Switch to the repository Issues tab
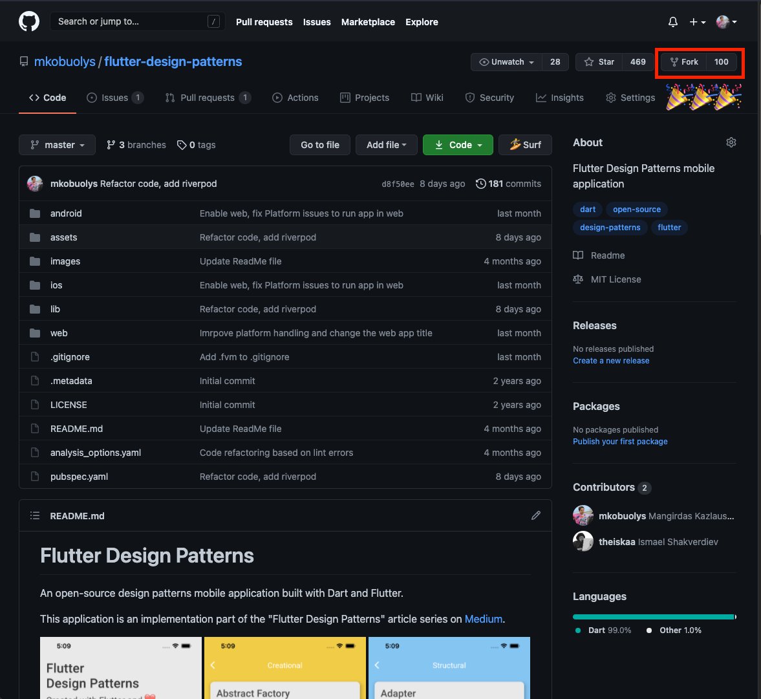 tap(115, 98)
